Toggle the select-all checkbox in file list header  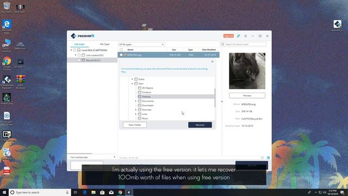tap(121, 50)
